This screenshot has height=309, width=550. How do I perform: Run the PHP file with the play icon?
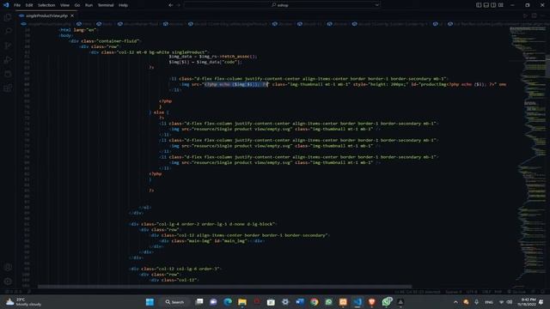click(x=525, y=15)
